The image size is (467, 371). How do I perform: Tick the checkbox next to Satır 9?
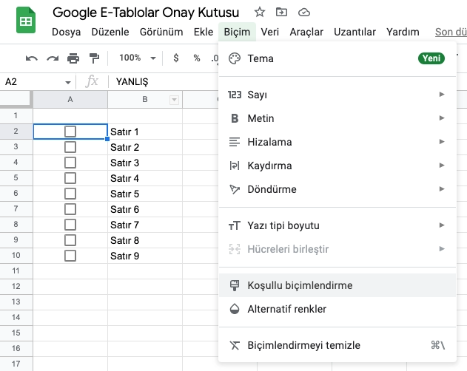point(70,256)
